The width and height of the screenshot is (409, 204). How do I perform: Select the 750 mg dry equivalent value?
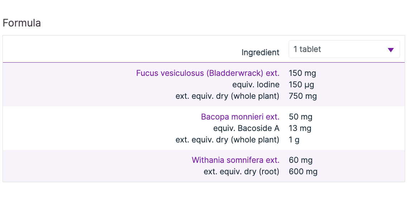click(x=303, y=96)
